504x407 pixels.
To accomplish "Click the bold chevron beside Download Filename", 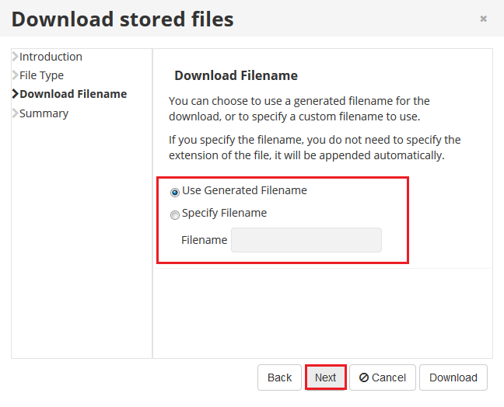I will (15, 94).
